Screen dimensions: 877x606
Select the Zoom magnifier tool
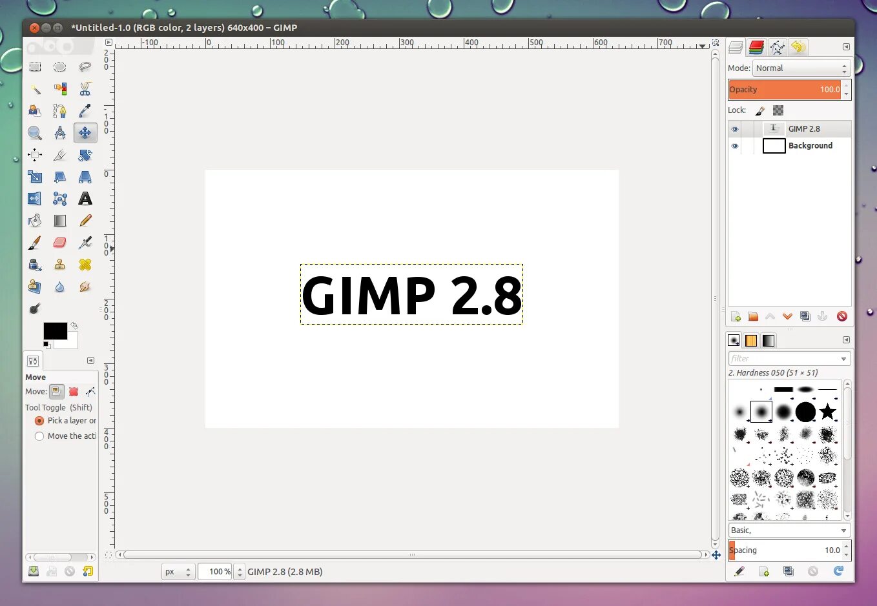point(35,133)
